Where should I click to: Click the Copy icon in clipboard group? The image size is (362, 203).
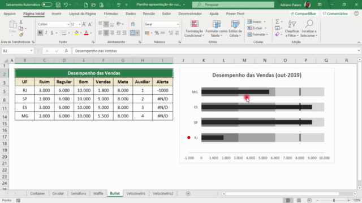point(21,28)
